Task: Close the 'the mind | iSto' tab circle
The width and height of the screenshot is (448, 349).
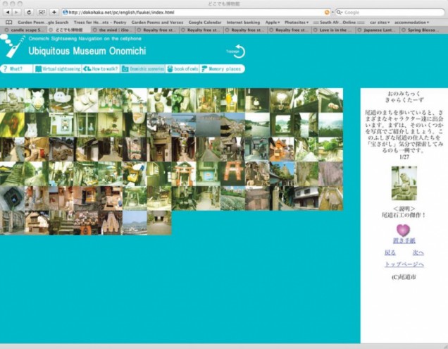Action: [95, 30]
